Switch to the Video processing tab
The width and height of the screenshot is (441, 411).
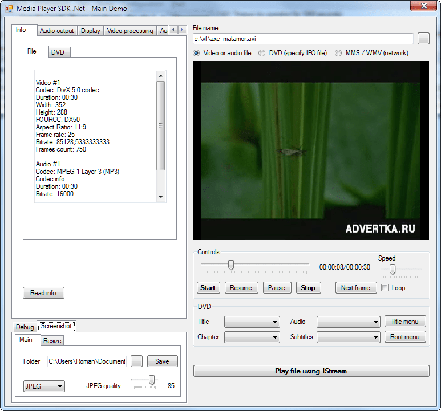tap(130, 31)
